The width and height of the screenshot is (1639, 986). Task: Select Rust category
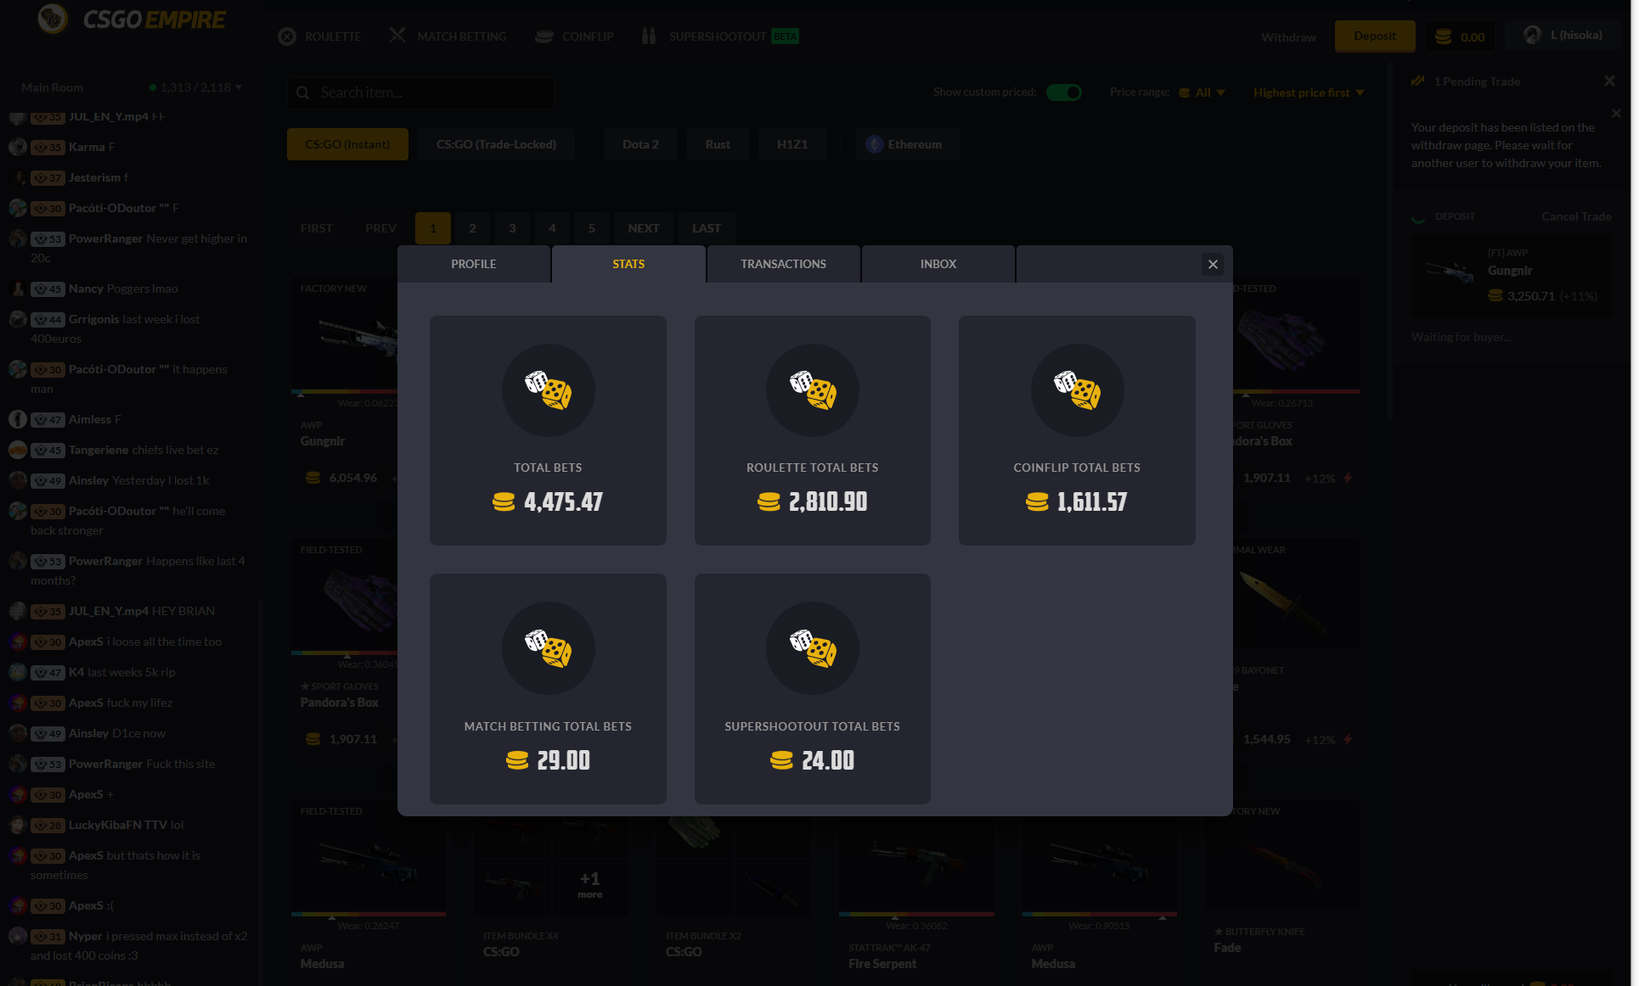pyautogui.click(x=718, y=144)
